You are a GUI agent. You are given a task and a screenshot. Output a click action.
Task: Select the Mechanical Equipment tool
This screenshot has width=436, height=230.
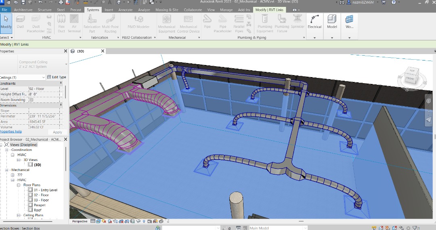click(167, 24)
